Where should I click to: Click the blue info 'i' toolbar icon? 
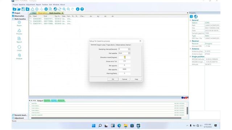pyautogui.click(x=78, y=9)
